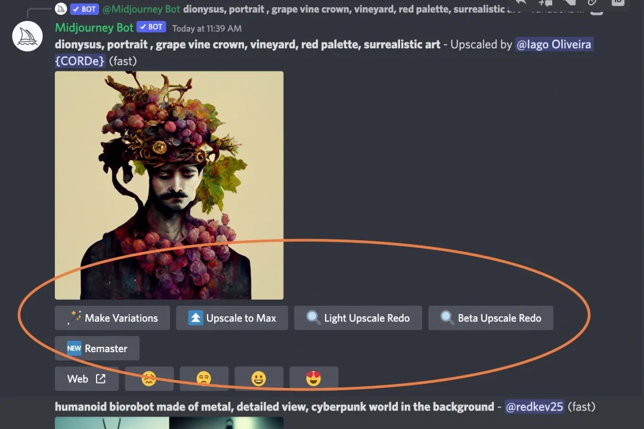Click the external-link icon inside the Web button
The image size is (644, 429).
pos(101,379)
